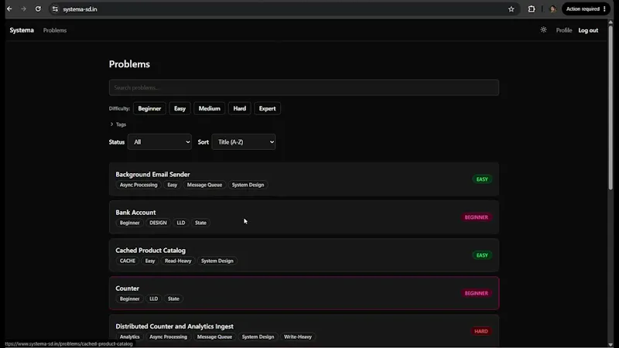
Task: Click CACHE tag on Cached Product Catalog
Action: (x=128, y=261)
